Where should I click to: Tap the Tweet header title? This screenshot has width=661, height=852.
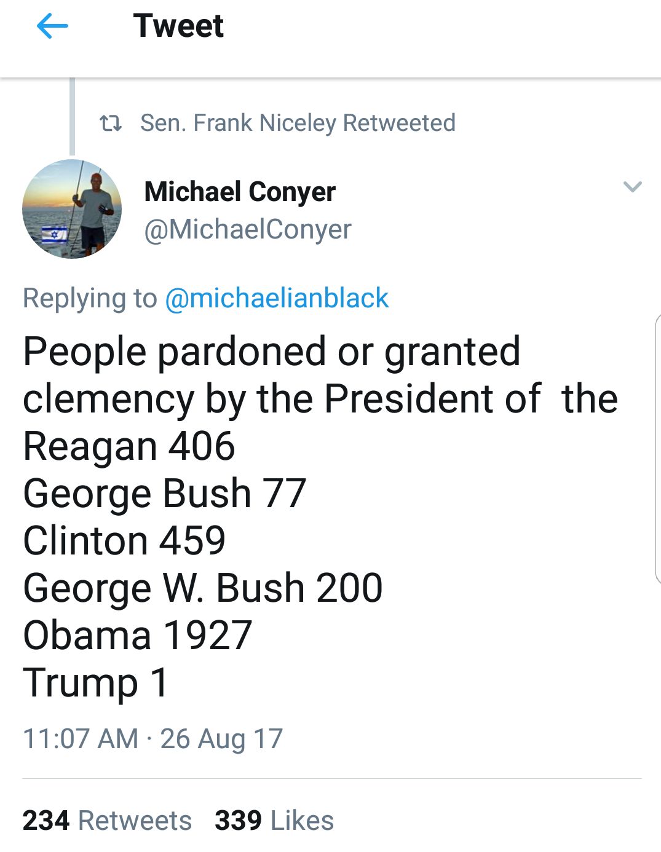pos(178,26)
